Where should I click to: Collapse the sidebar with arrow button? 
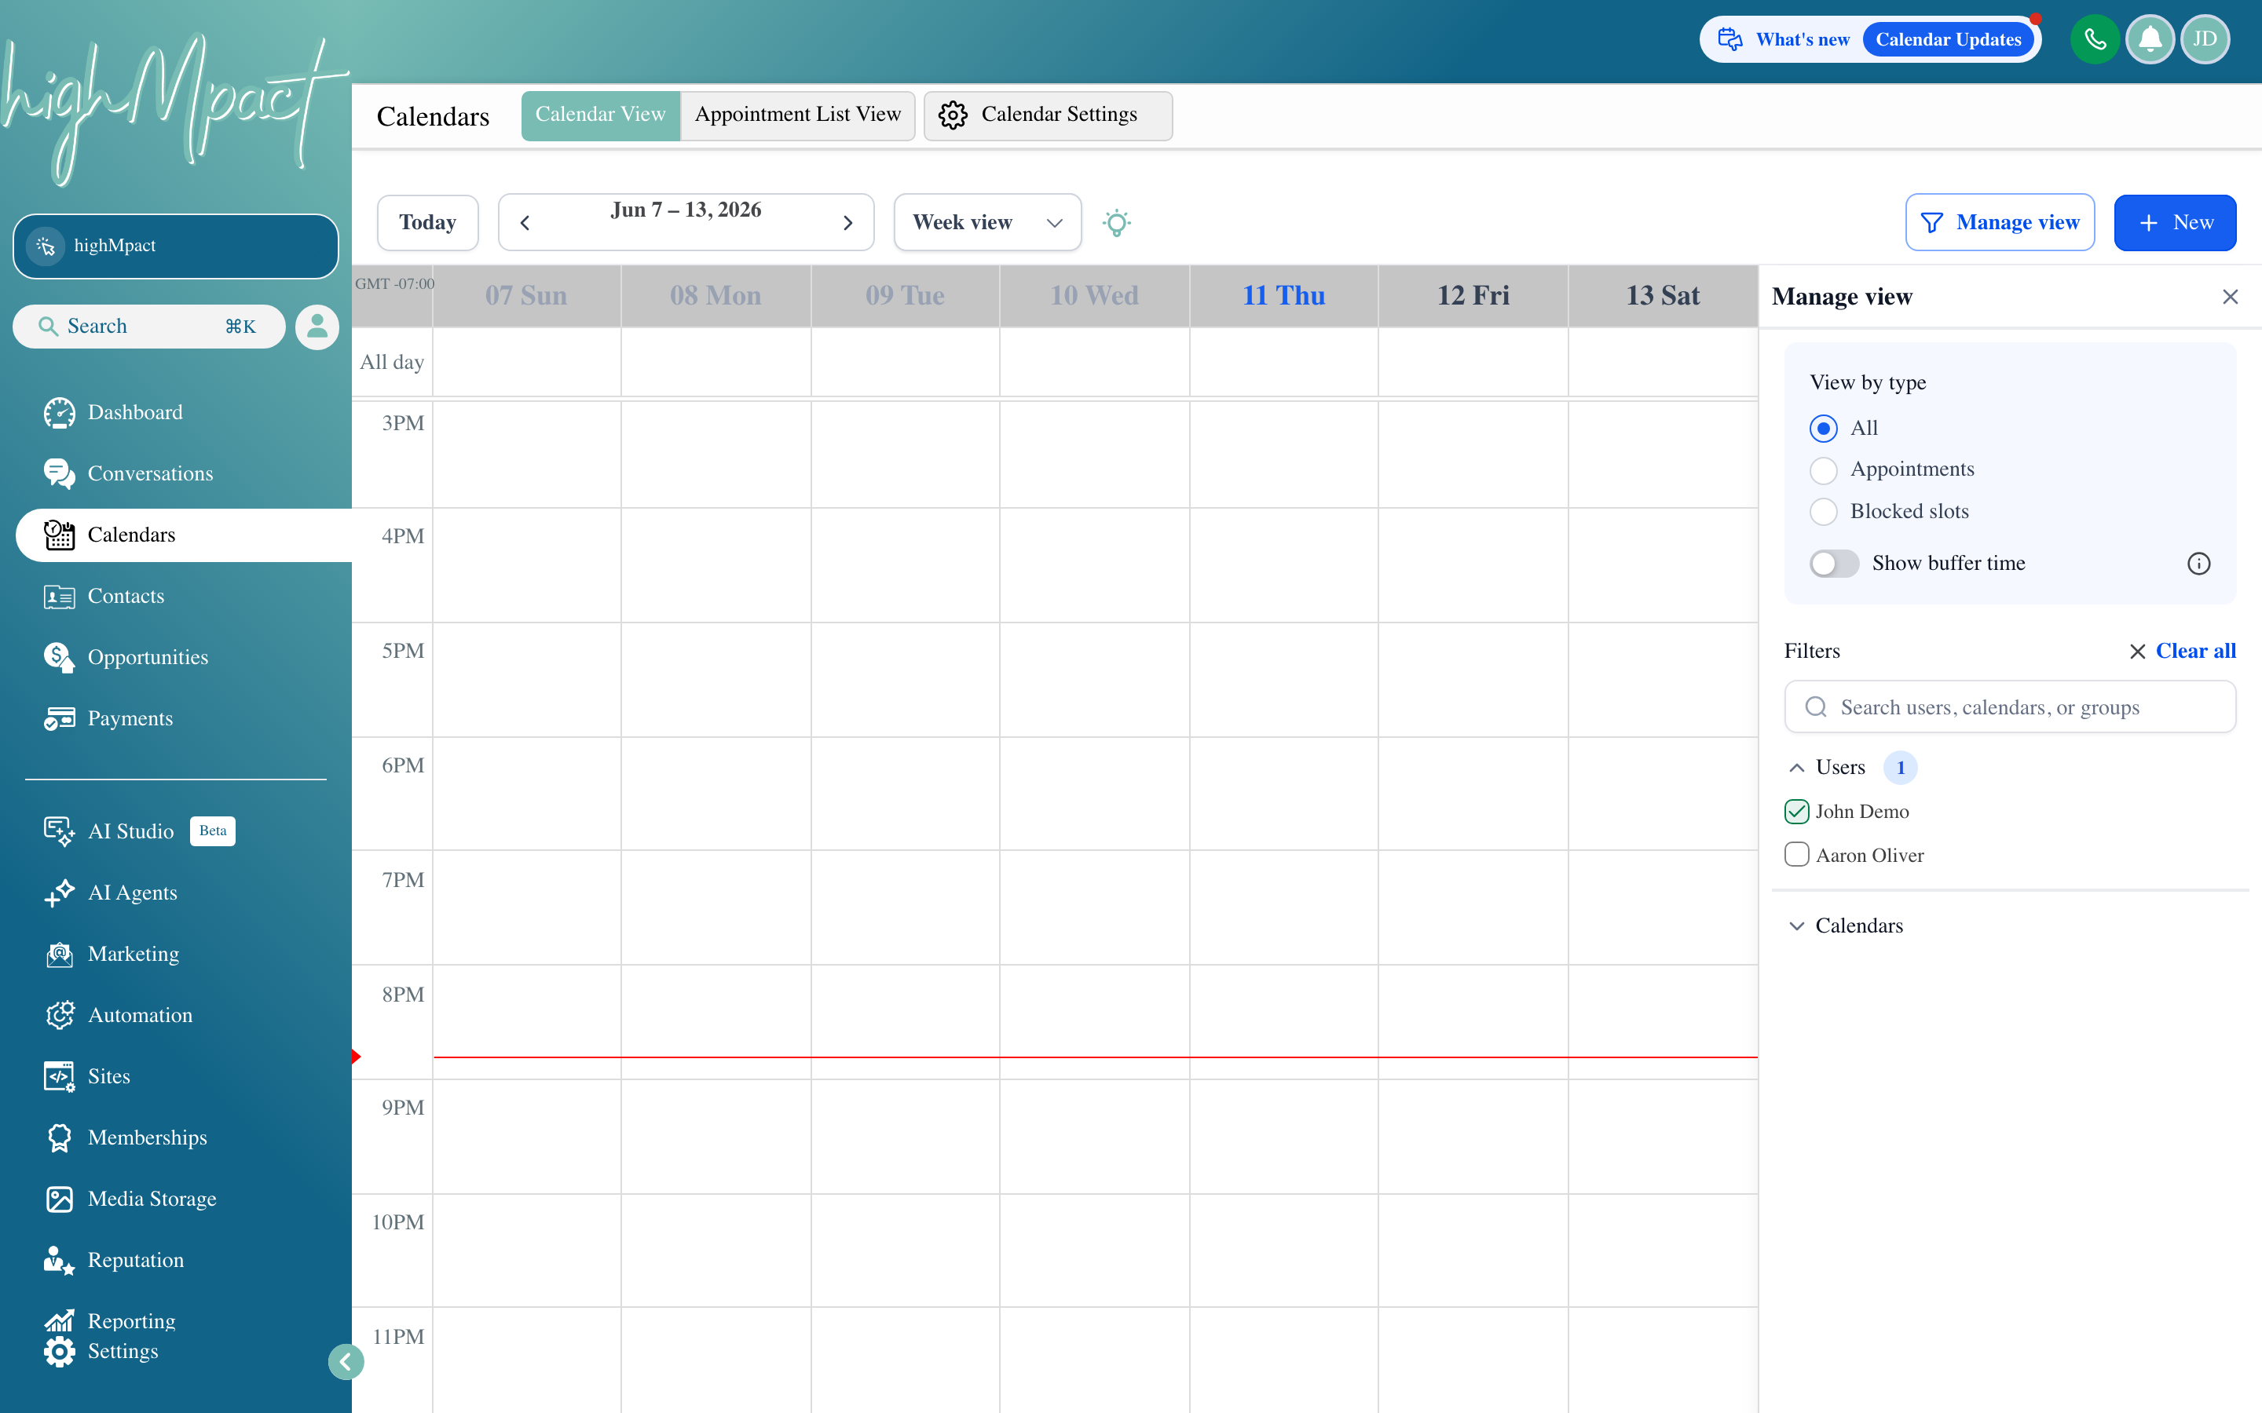346,1362
